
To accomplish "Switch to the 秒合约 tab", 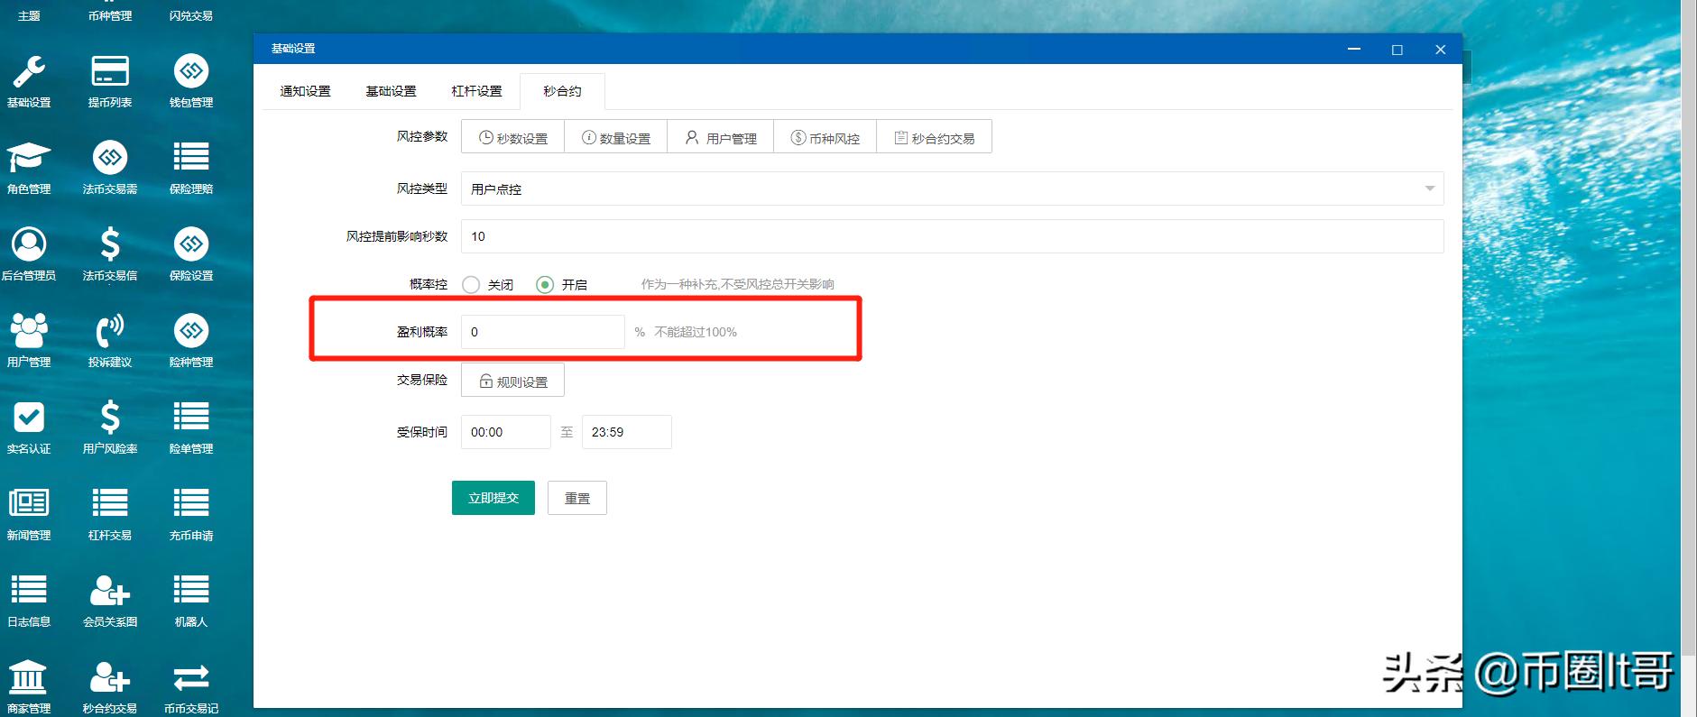I will 562,91.
